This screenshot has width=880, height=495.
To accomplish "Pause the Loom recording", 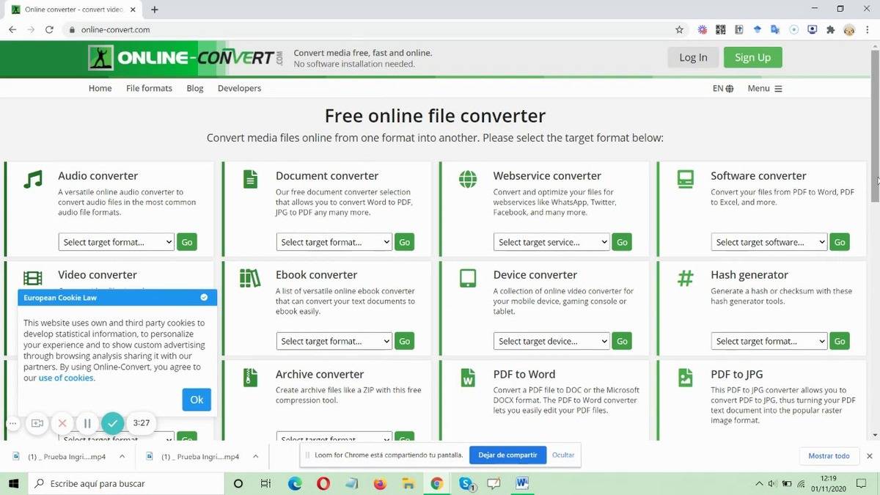I will 87,423.
